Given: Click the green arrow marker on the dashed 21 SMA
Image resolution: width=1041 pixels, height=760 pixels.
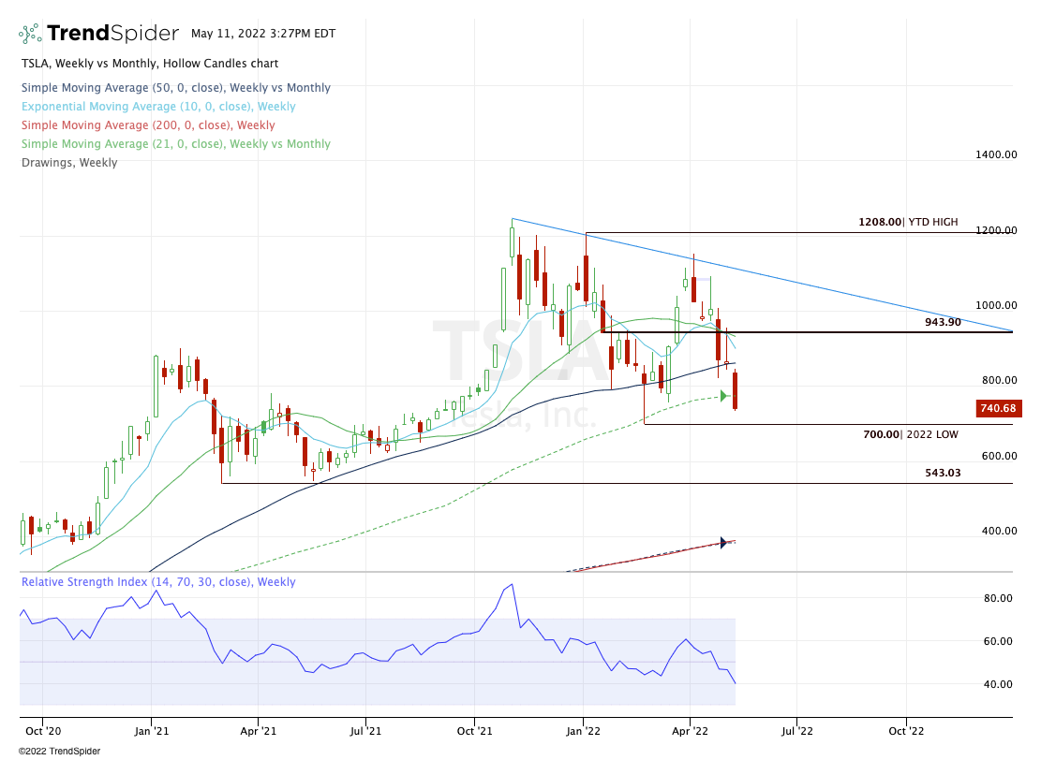Looking at the screenshot, I should tap(724, 397).
